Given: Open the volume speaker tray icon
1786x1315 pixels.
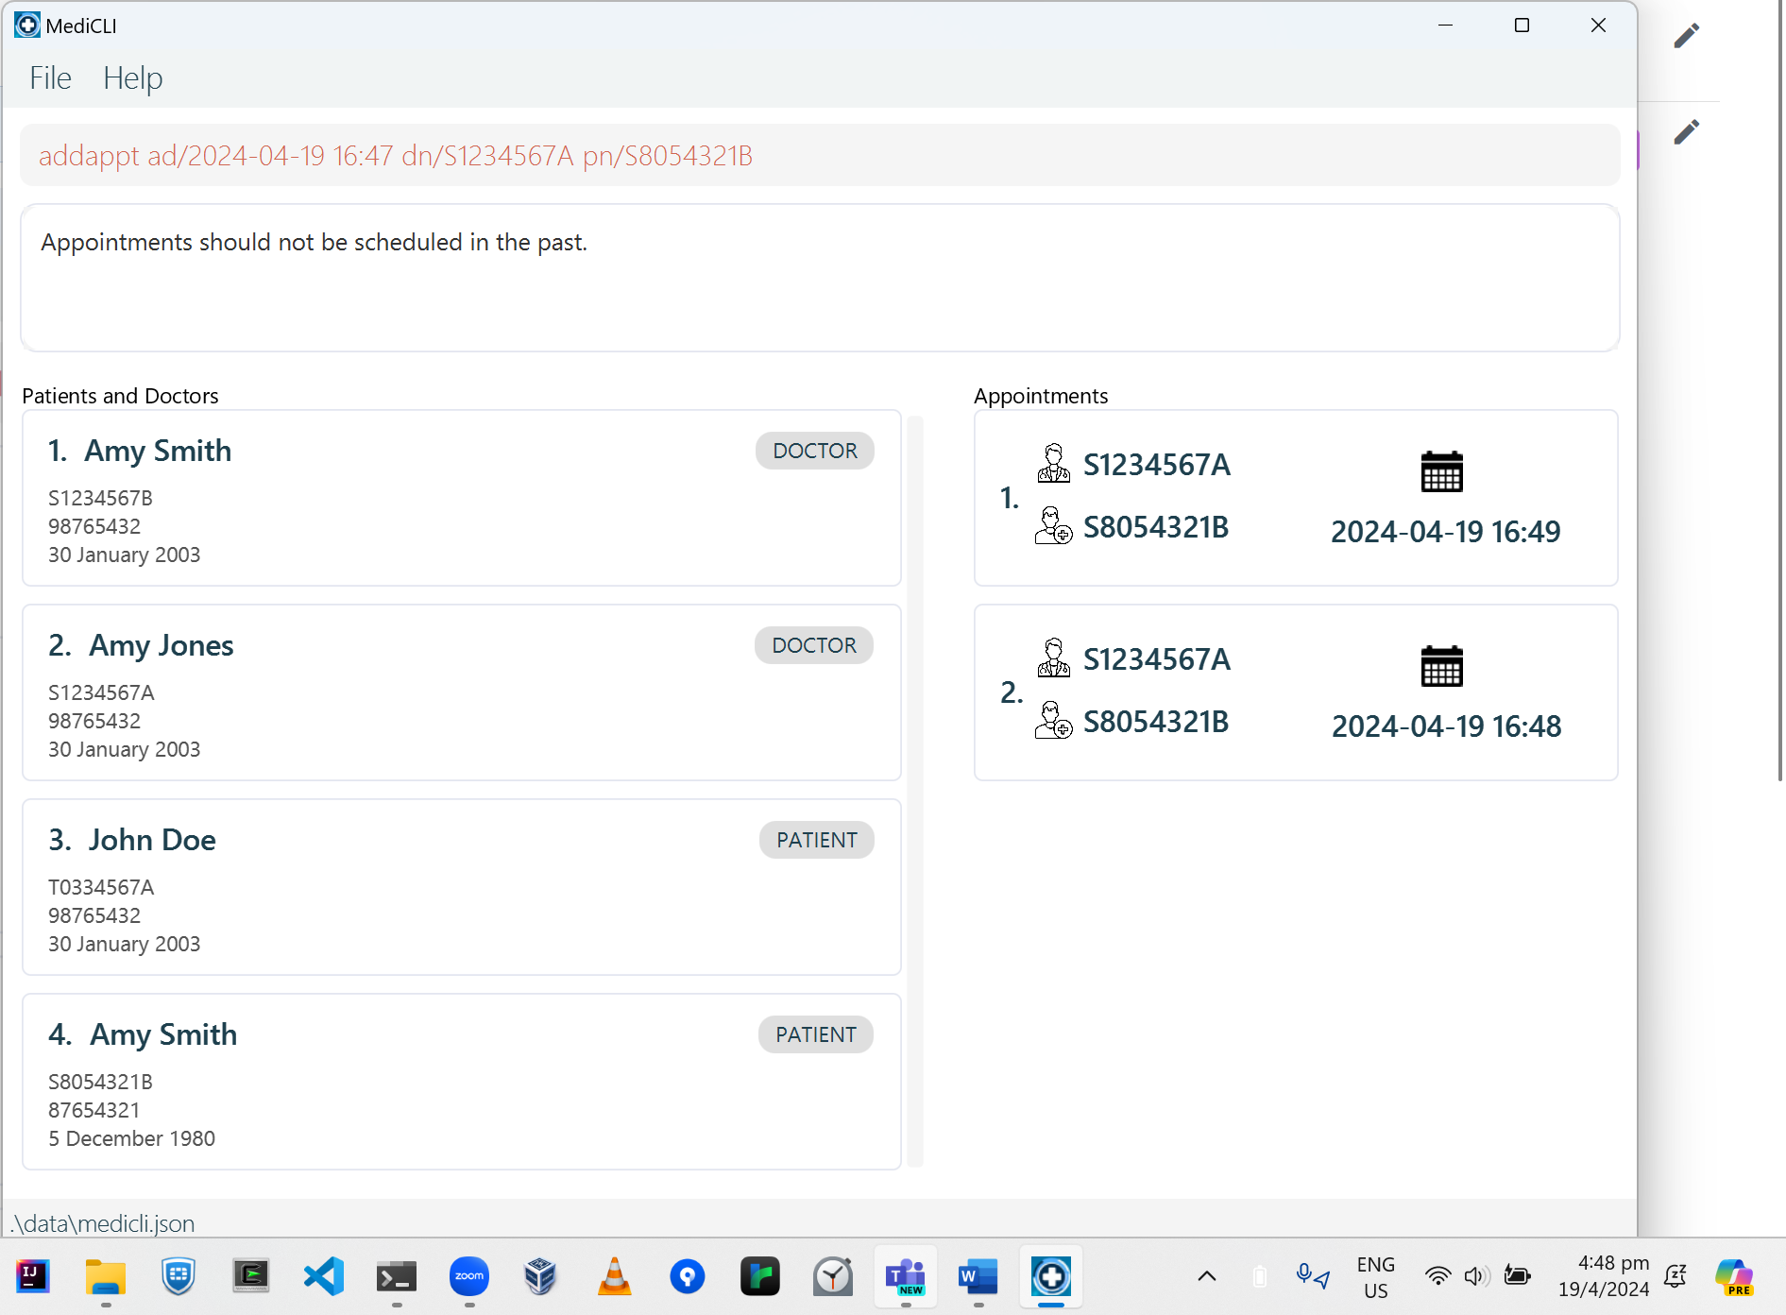Looking at the screenshot, I should [1476, 1277].
